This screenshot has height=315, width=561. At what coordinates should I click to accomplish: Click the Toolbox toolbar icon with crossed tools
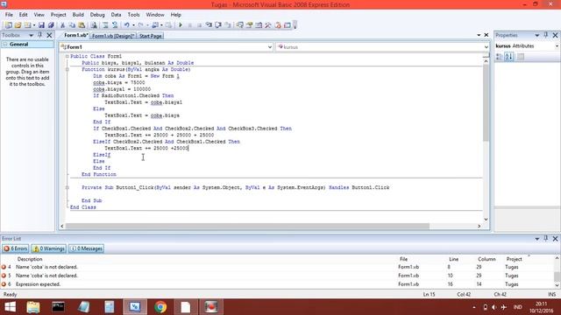click(268, 25)
